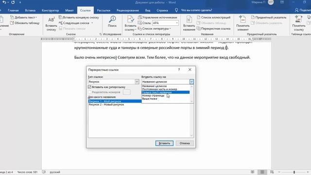Open the Add Text (Добавить текст) menu

click(x=24, y=17)
